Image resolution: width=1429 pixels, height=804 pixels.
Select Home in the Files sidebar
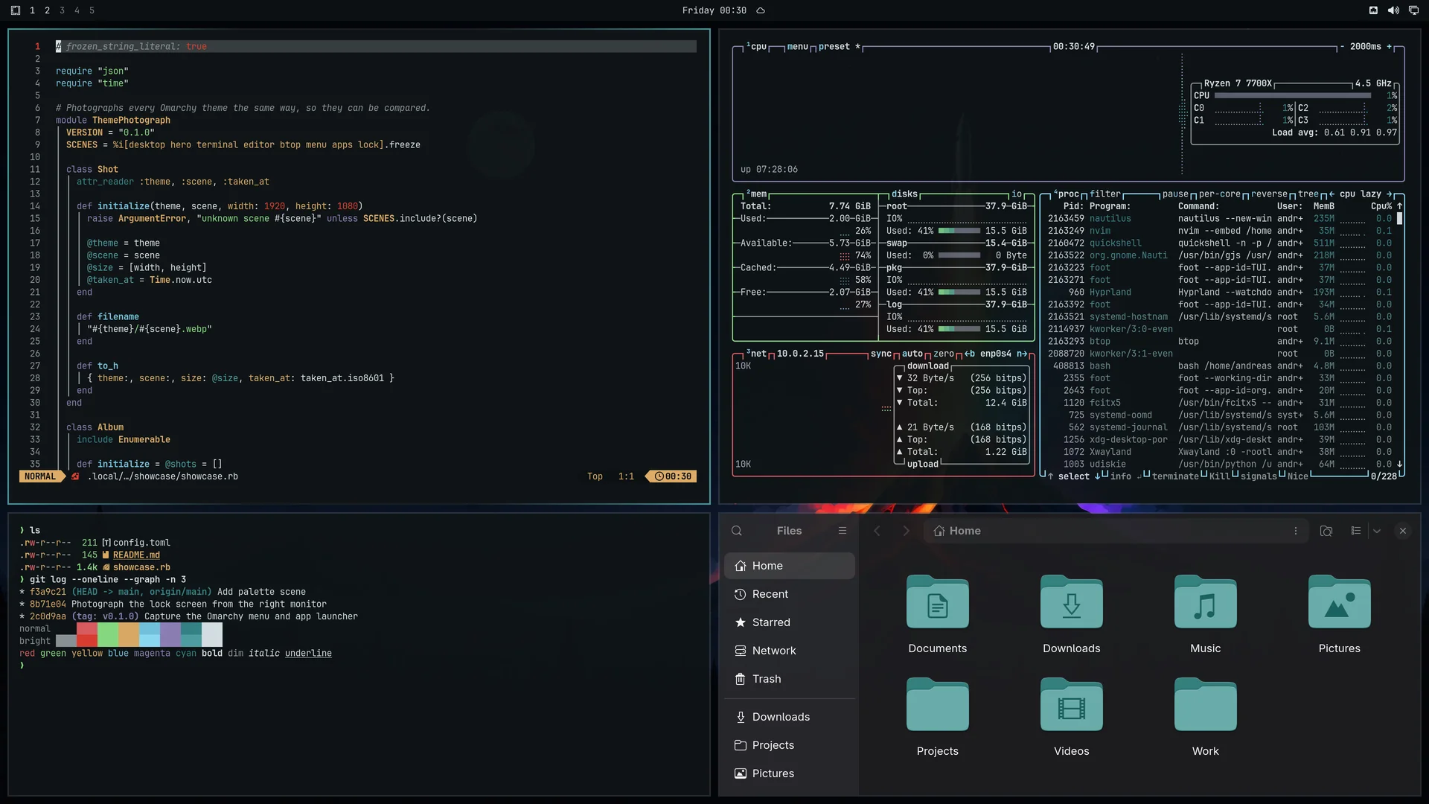tap(790, 566)
